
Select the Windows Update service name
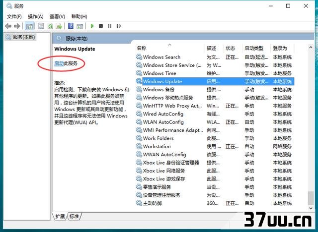[162, 81]
